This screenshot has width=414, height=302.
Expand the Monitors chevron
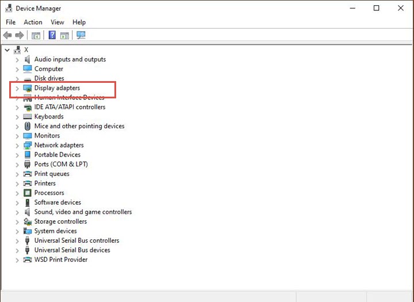[17, 136]
